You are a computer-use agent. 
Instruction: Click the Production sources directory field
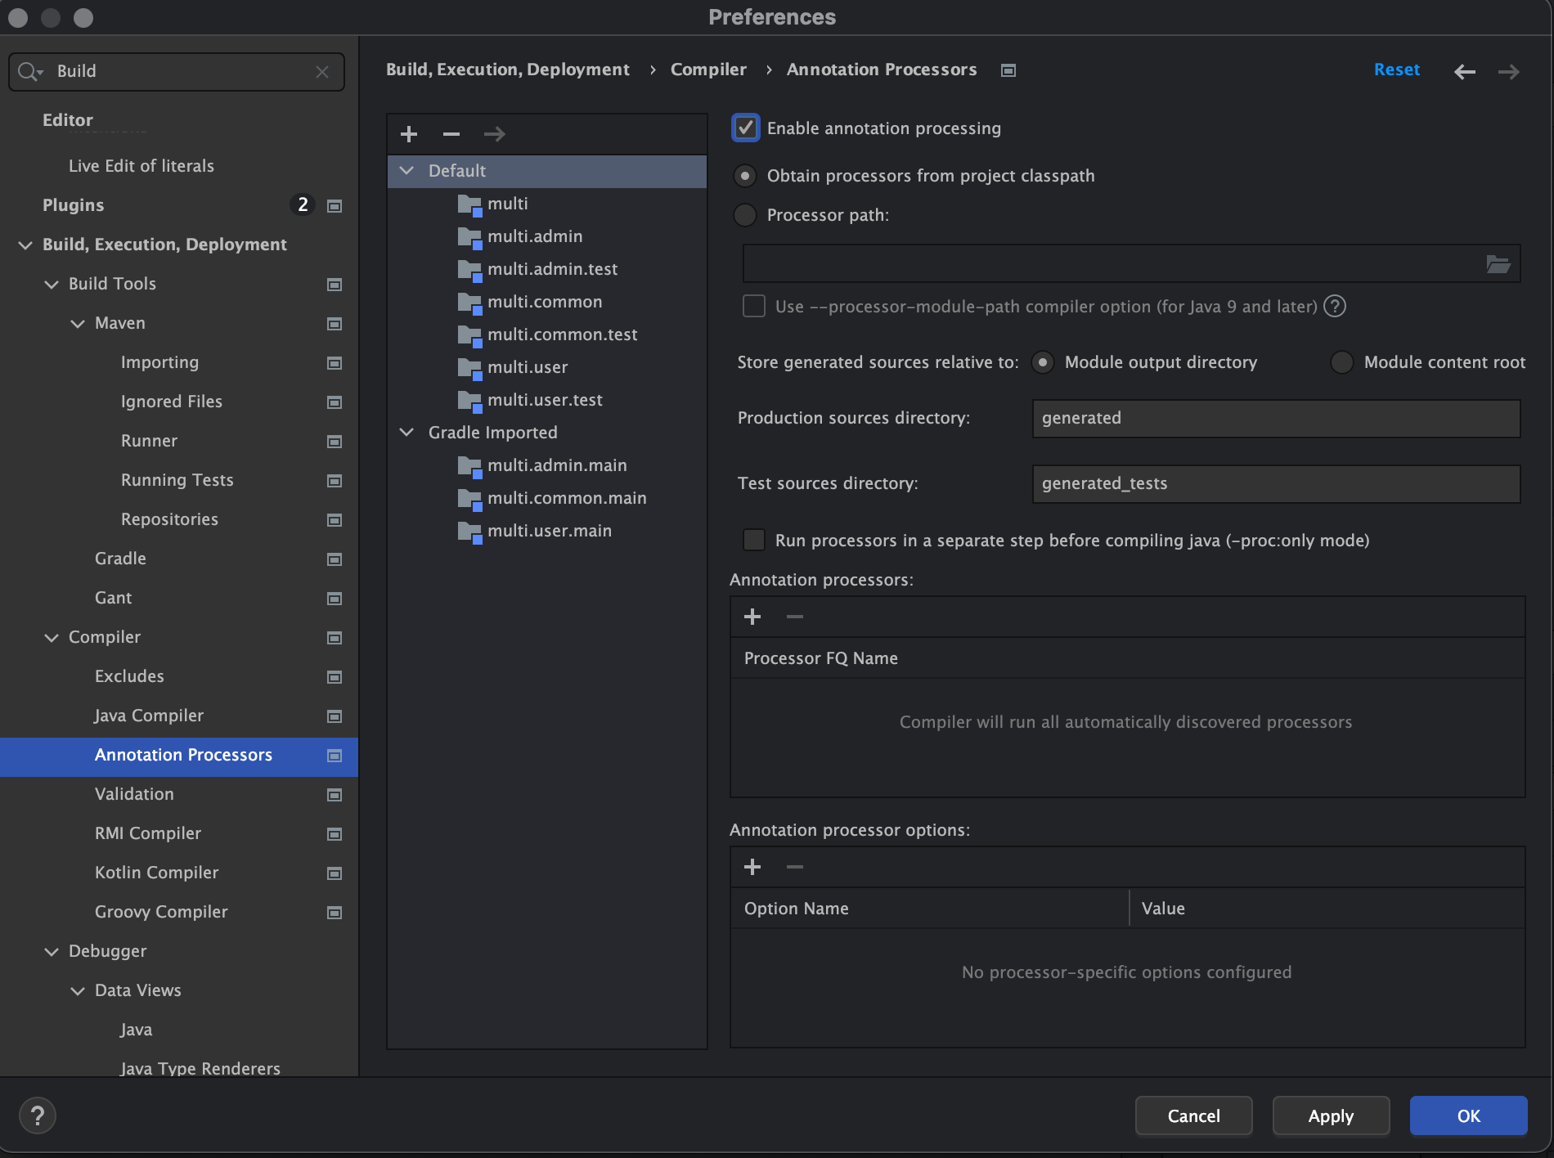tap(1274, 418)
